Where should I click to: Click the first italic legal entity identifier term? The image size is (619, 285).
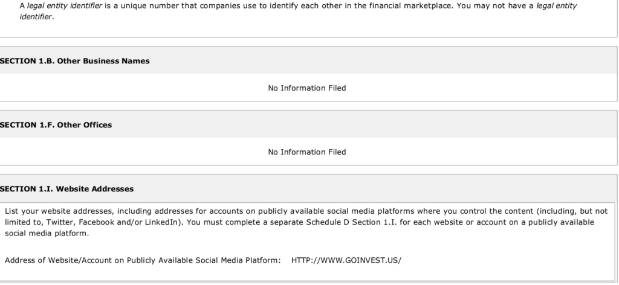[x=64, y=5]
